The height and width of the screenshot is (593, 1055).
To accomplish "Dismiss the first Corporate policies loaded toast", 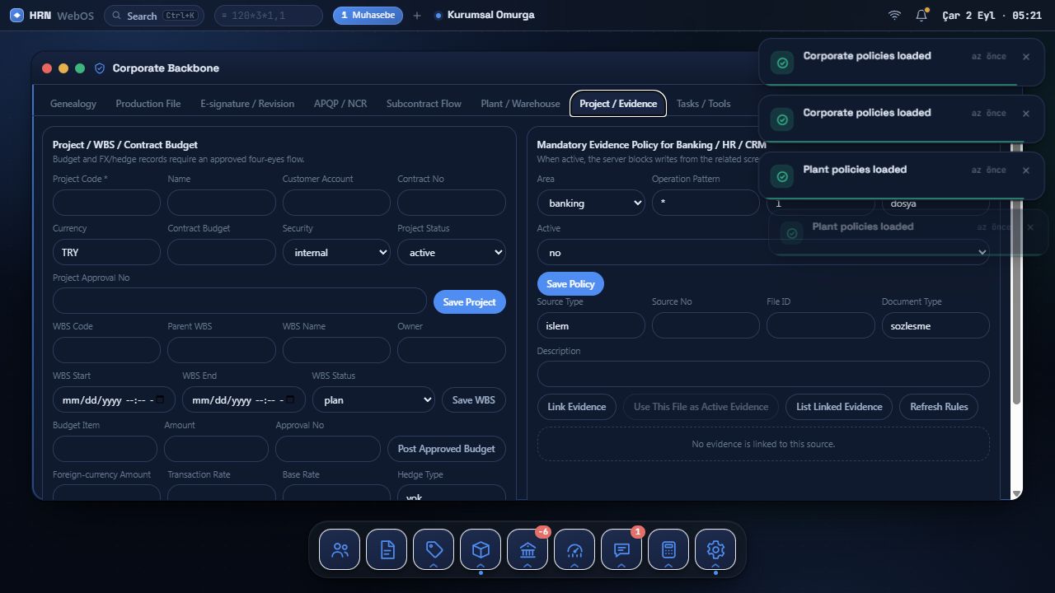I will point(1026,57).
